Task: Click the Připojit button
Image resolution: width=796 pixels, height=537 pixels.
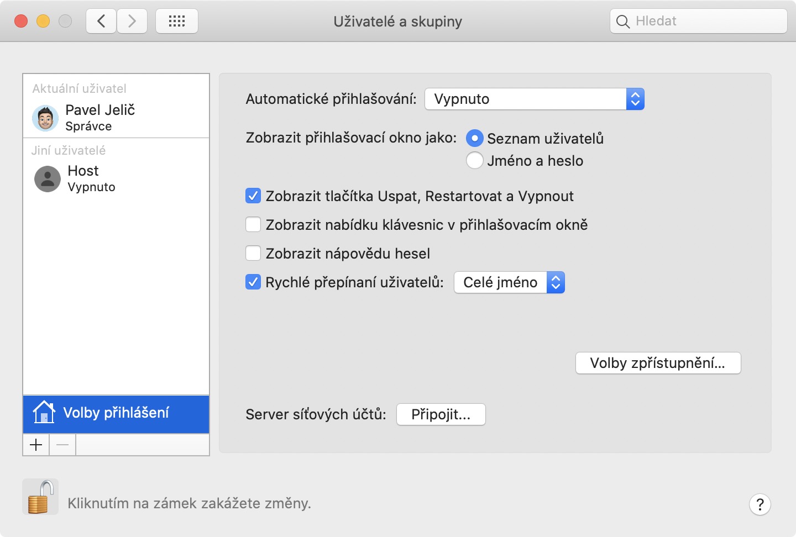Action: 441,414
